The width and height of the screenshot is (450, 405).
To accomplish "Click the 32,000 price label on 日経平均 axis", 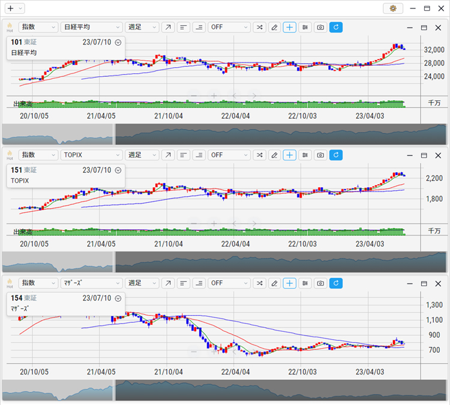I will 434,50.
